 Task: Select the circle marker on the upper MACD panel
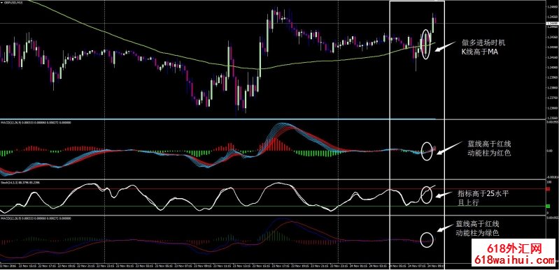click(x=427, y=151)
